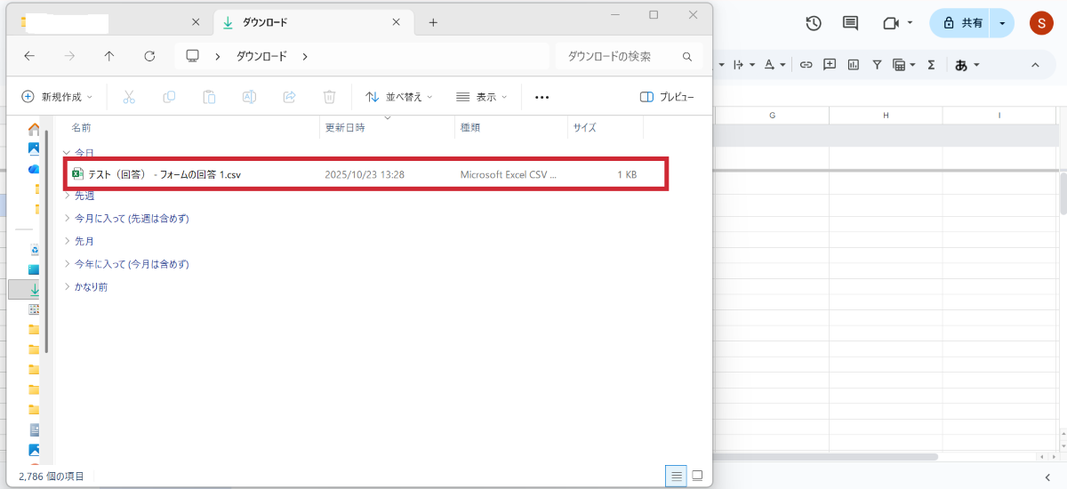
Task: Expand the 先週 group
Action: 68,196
